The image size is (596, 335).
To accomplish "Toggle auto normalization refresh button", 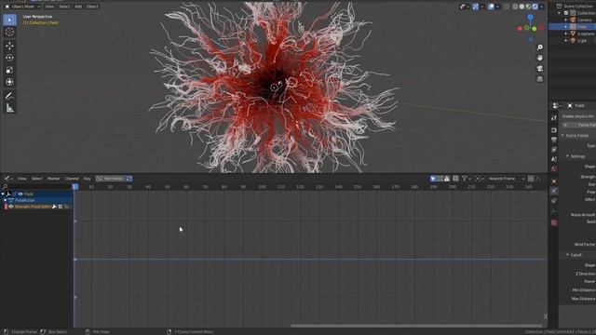I will [129, 179].
